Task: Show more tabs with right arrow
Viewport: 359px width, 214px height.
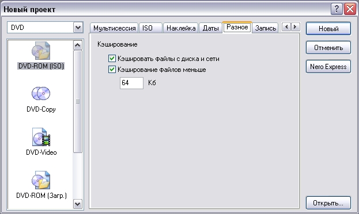Action: 295,27
